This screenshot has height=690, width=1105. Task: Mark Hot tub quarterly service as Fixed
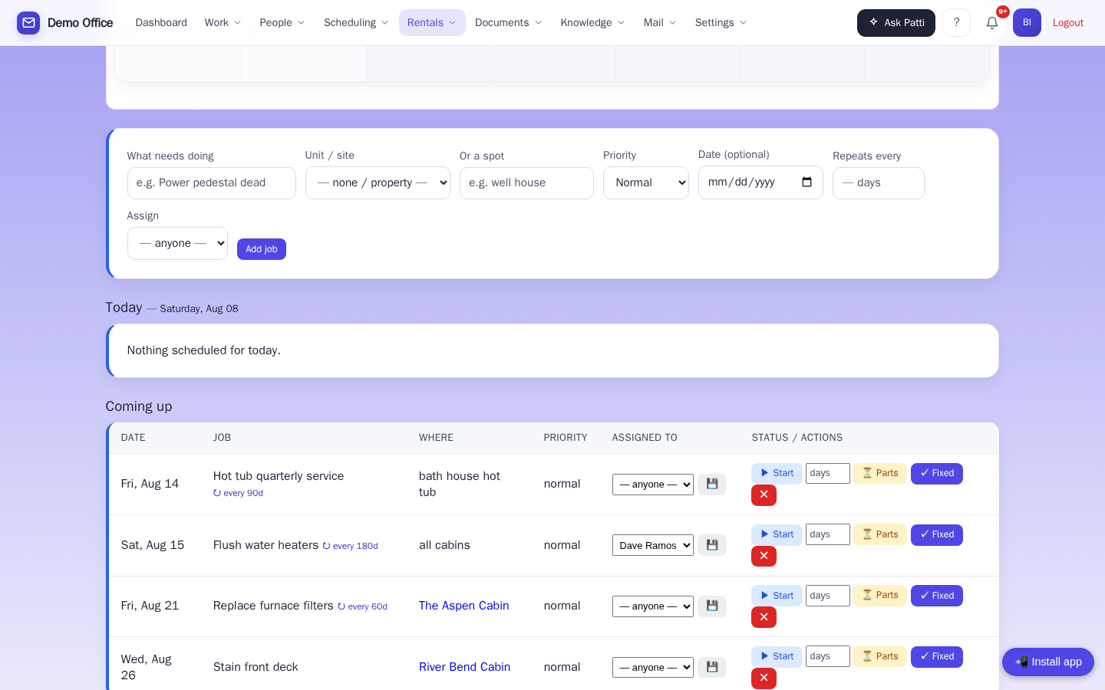pos(937,474)
